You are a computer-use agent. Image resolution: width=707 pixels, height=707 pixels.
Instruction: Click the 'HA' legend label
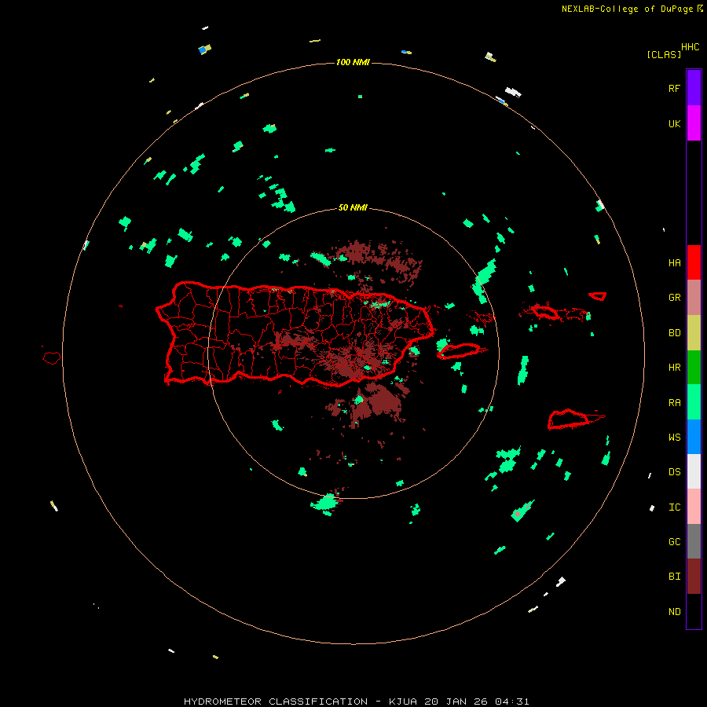tap(674, 263)
